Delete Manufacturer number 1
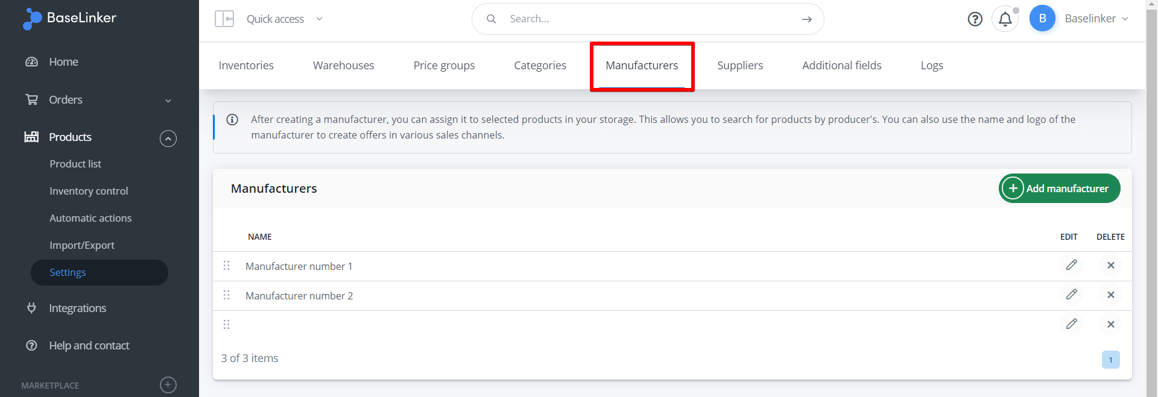This screenshot has width=1158, height=397. tap(1110, 265)
